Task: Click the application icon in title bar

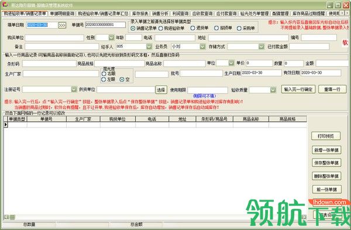Action: tap(5, 5)
